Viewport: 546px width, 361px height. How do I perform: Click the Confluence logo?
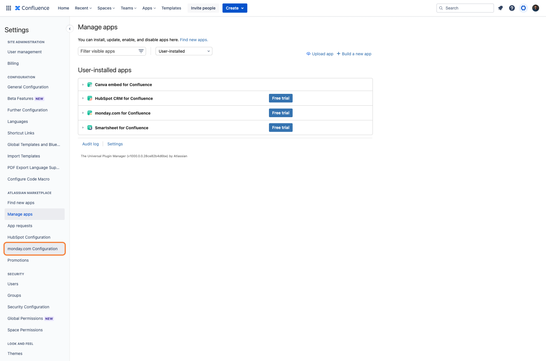coord(32,8)
